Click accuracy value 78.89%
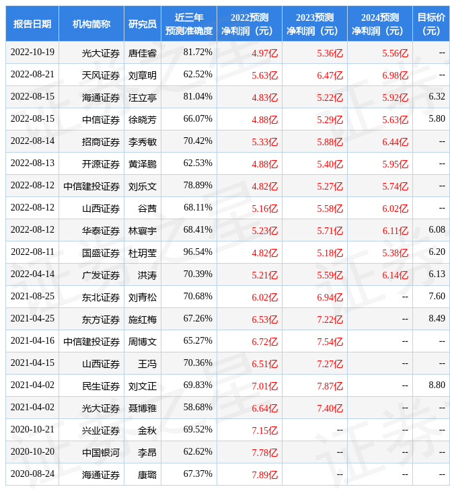The image size is (450, 491). coord(198,186)
